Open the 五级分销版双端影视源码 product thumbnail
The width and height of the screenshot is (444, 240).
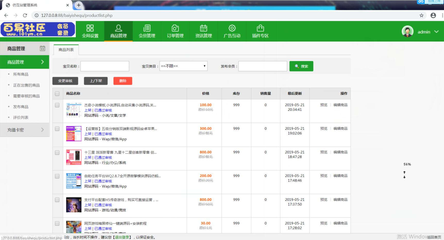74,134
